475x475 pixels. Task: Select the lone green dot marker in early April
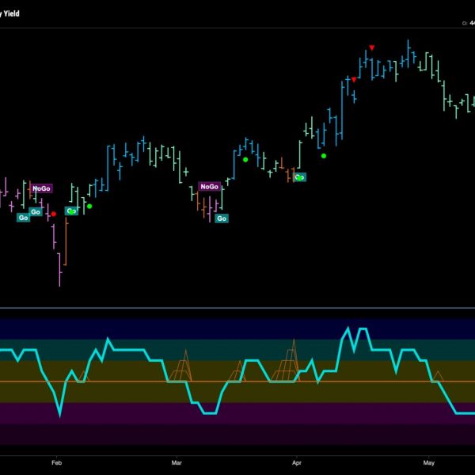324,156
